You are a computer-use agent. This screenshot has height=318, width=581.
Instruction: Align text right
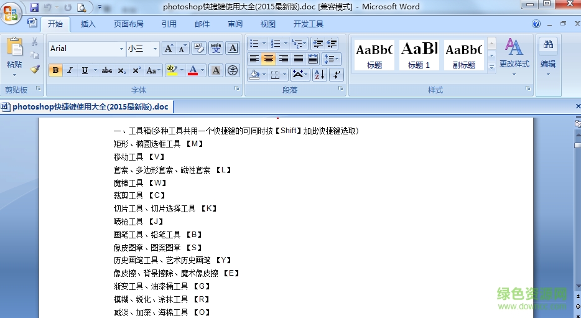[284, 59]
